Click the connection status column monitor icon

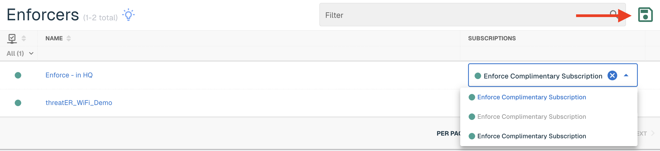tap(12, 38)
